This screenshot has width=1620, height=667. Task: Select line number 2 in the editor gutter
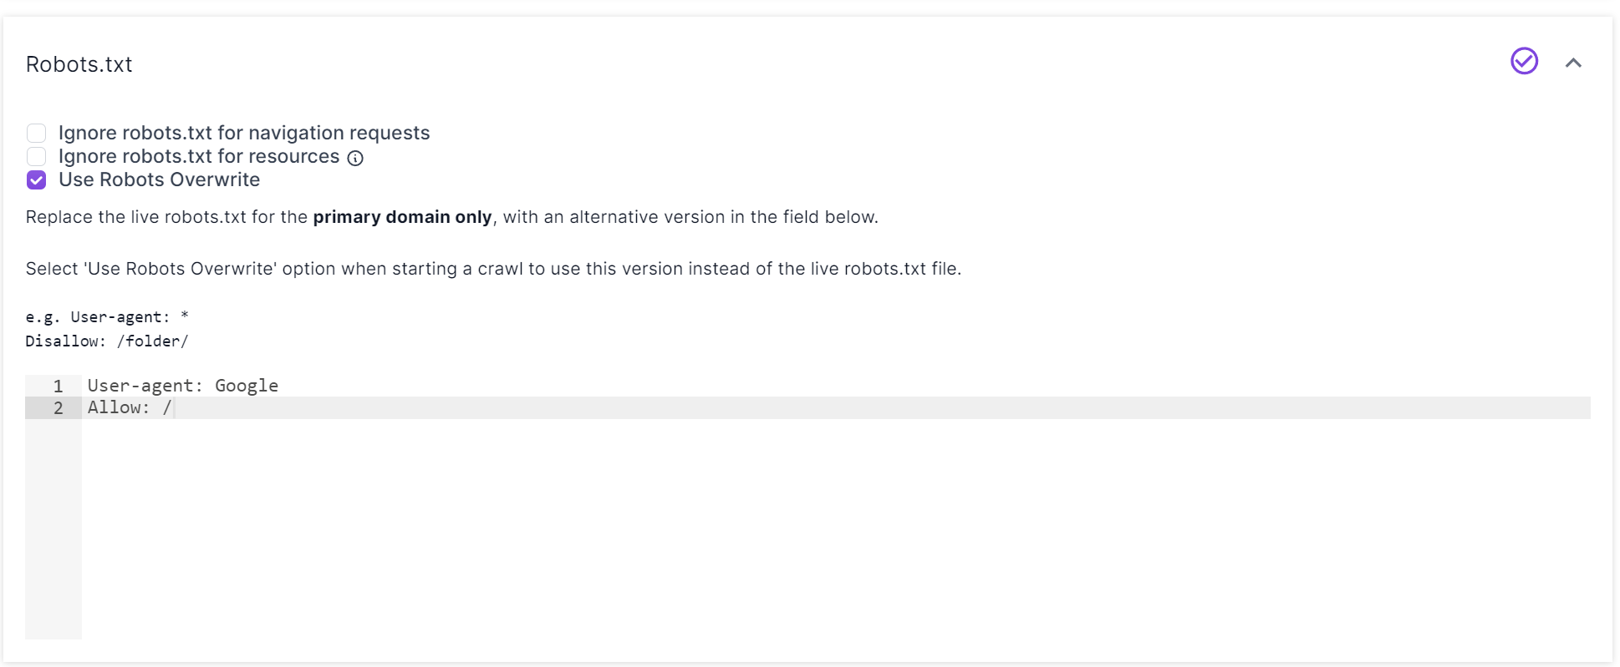tap(58, 407)
